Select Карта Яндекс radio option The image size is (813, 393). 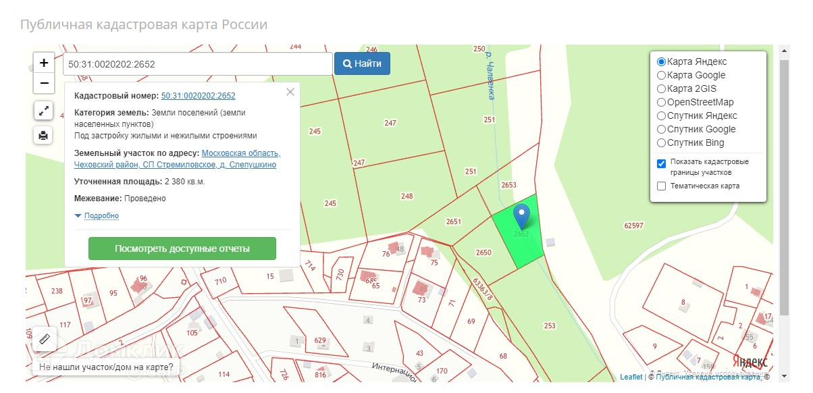coord(661,61)
